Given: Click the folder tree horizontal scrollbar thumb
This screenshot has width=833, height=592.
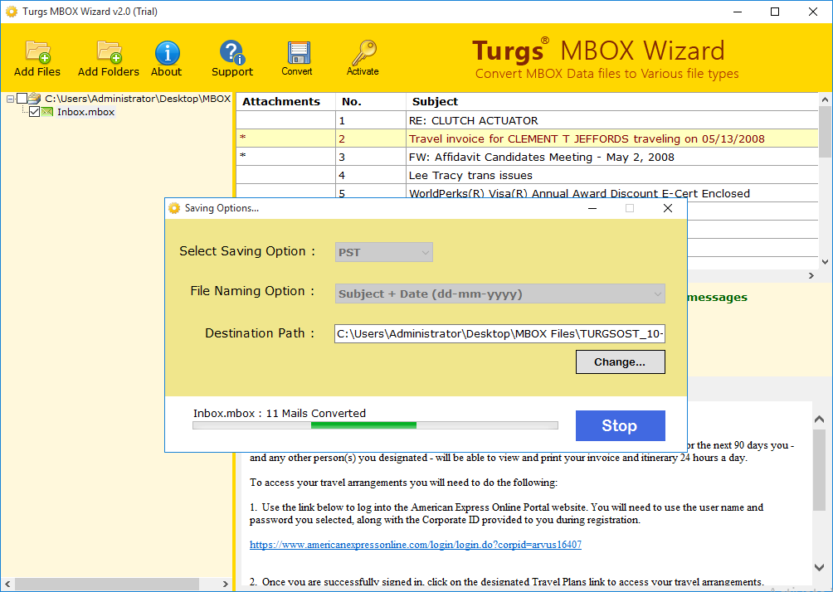Looking at the screenshot, I should tap(107, 584).
